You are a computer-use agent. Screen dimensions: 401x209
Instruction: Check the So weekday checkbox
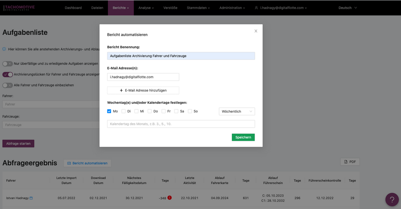[190, 111]
